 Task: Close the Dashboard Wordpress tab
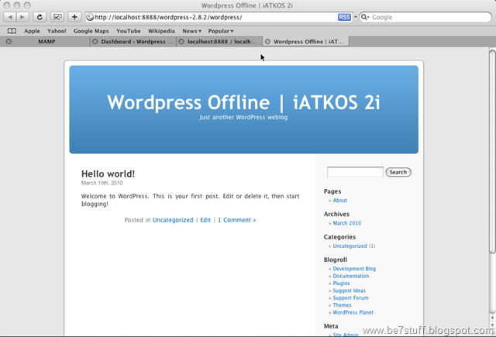point(95,41)
